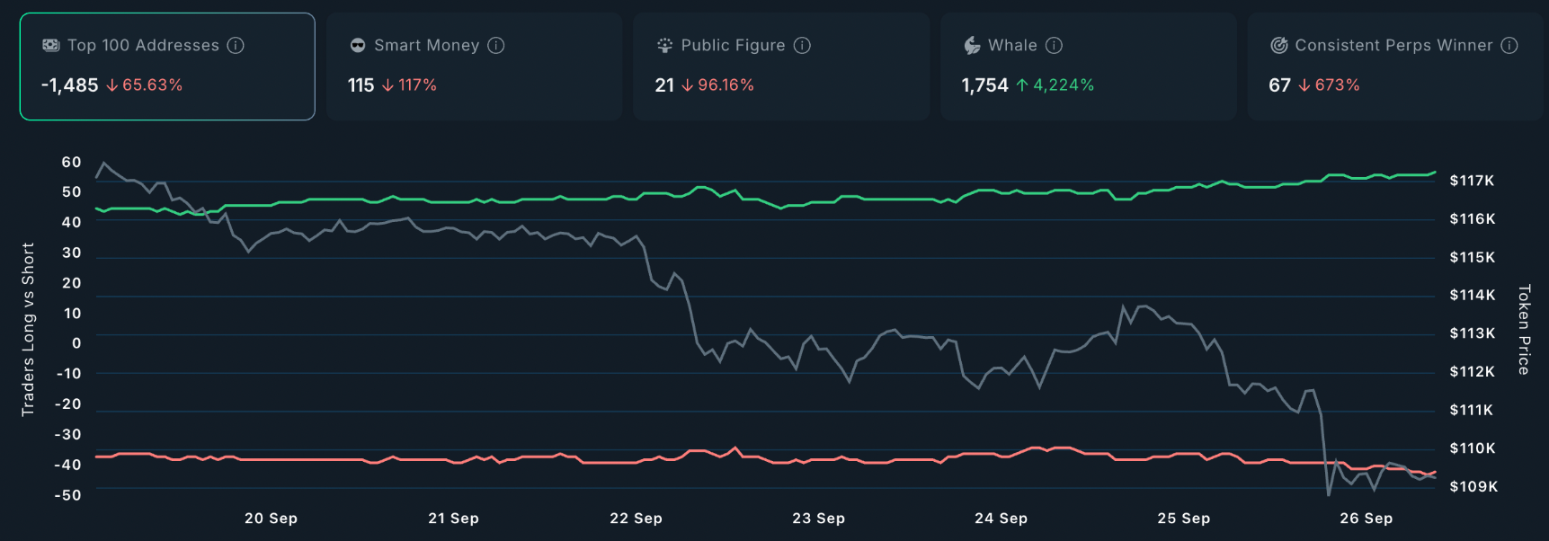The image size is (1549, 541).
Task: Show info for Consistent Perps Winner
Action: pyautogui.click(x=1509, y=45)
